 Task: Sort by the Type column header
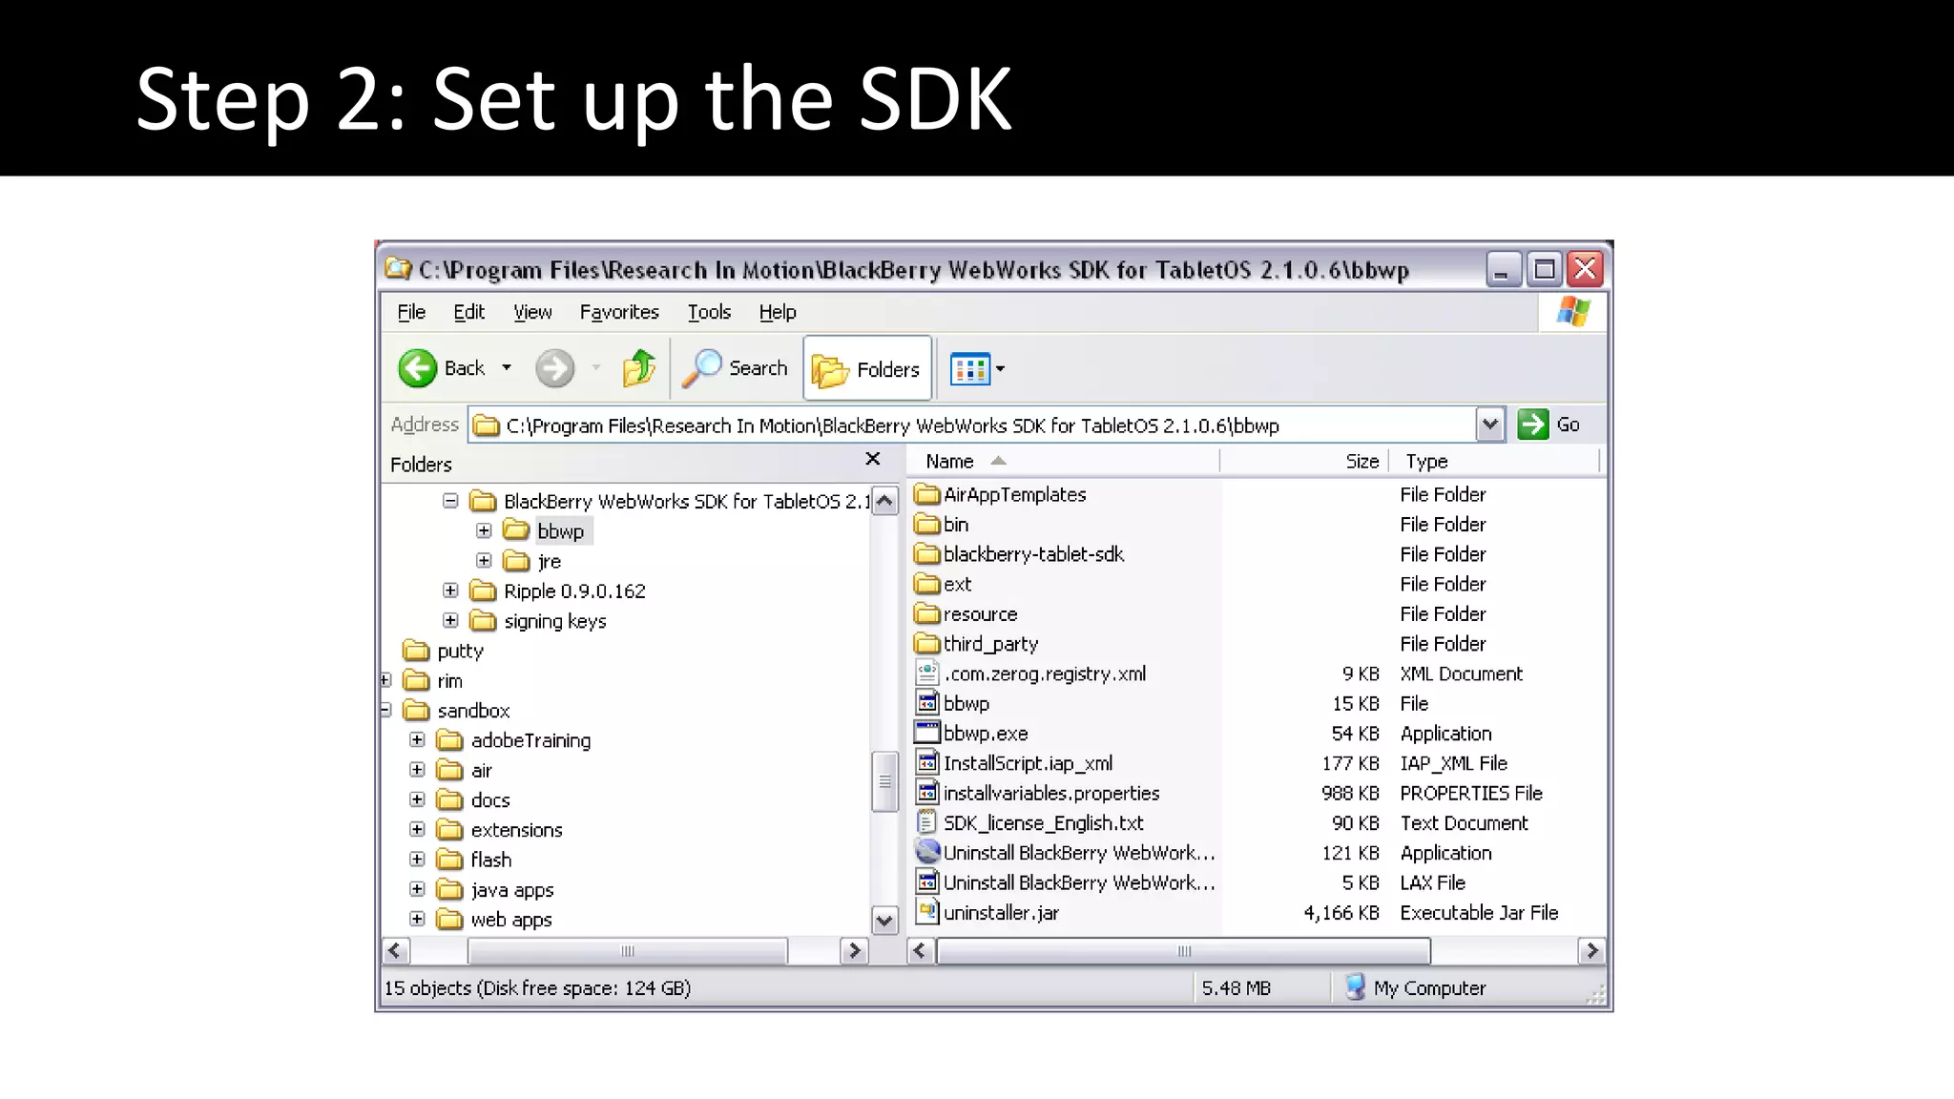click(x=1494, y=462)
